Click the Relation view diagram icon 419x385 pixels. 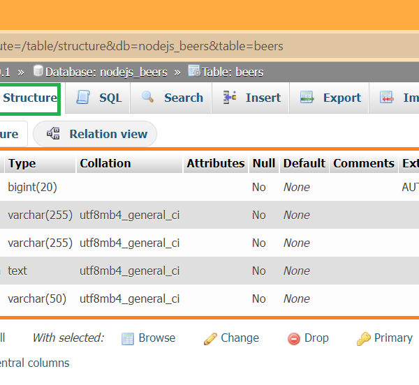coord(53,134)
